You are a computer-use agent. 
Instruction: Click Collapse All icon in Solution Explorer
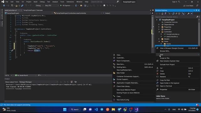[x=176, y=14]
